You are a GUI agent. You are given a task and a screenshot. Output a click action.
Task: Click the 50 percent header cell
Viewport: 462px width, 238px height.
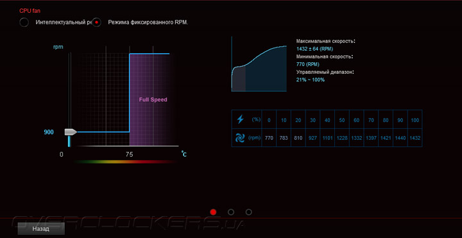point(342,119)
